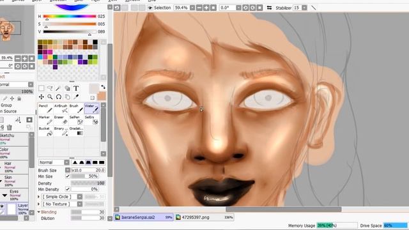
Task: Toggle straight line drawing mode icon
Action: point(314,8)
